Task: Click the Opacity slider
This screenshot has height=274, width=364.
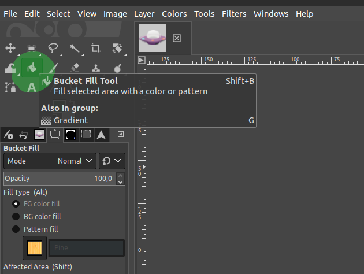Action: (60, 179)
